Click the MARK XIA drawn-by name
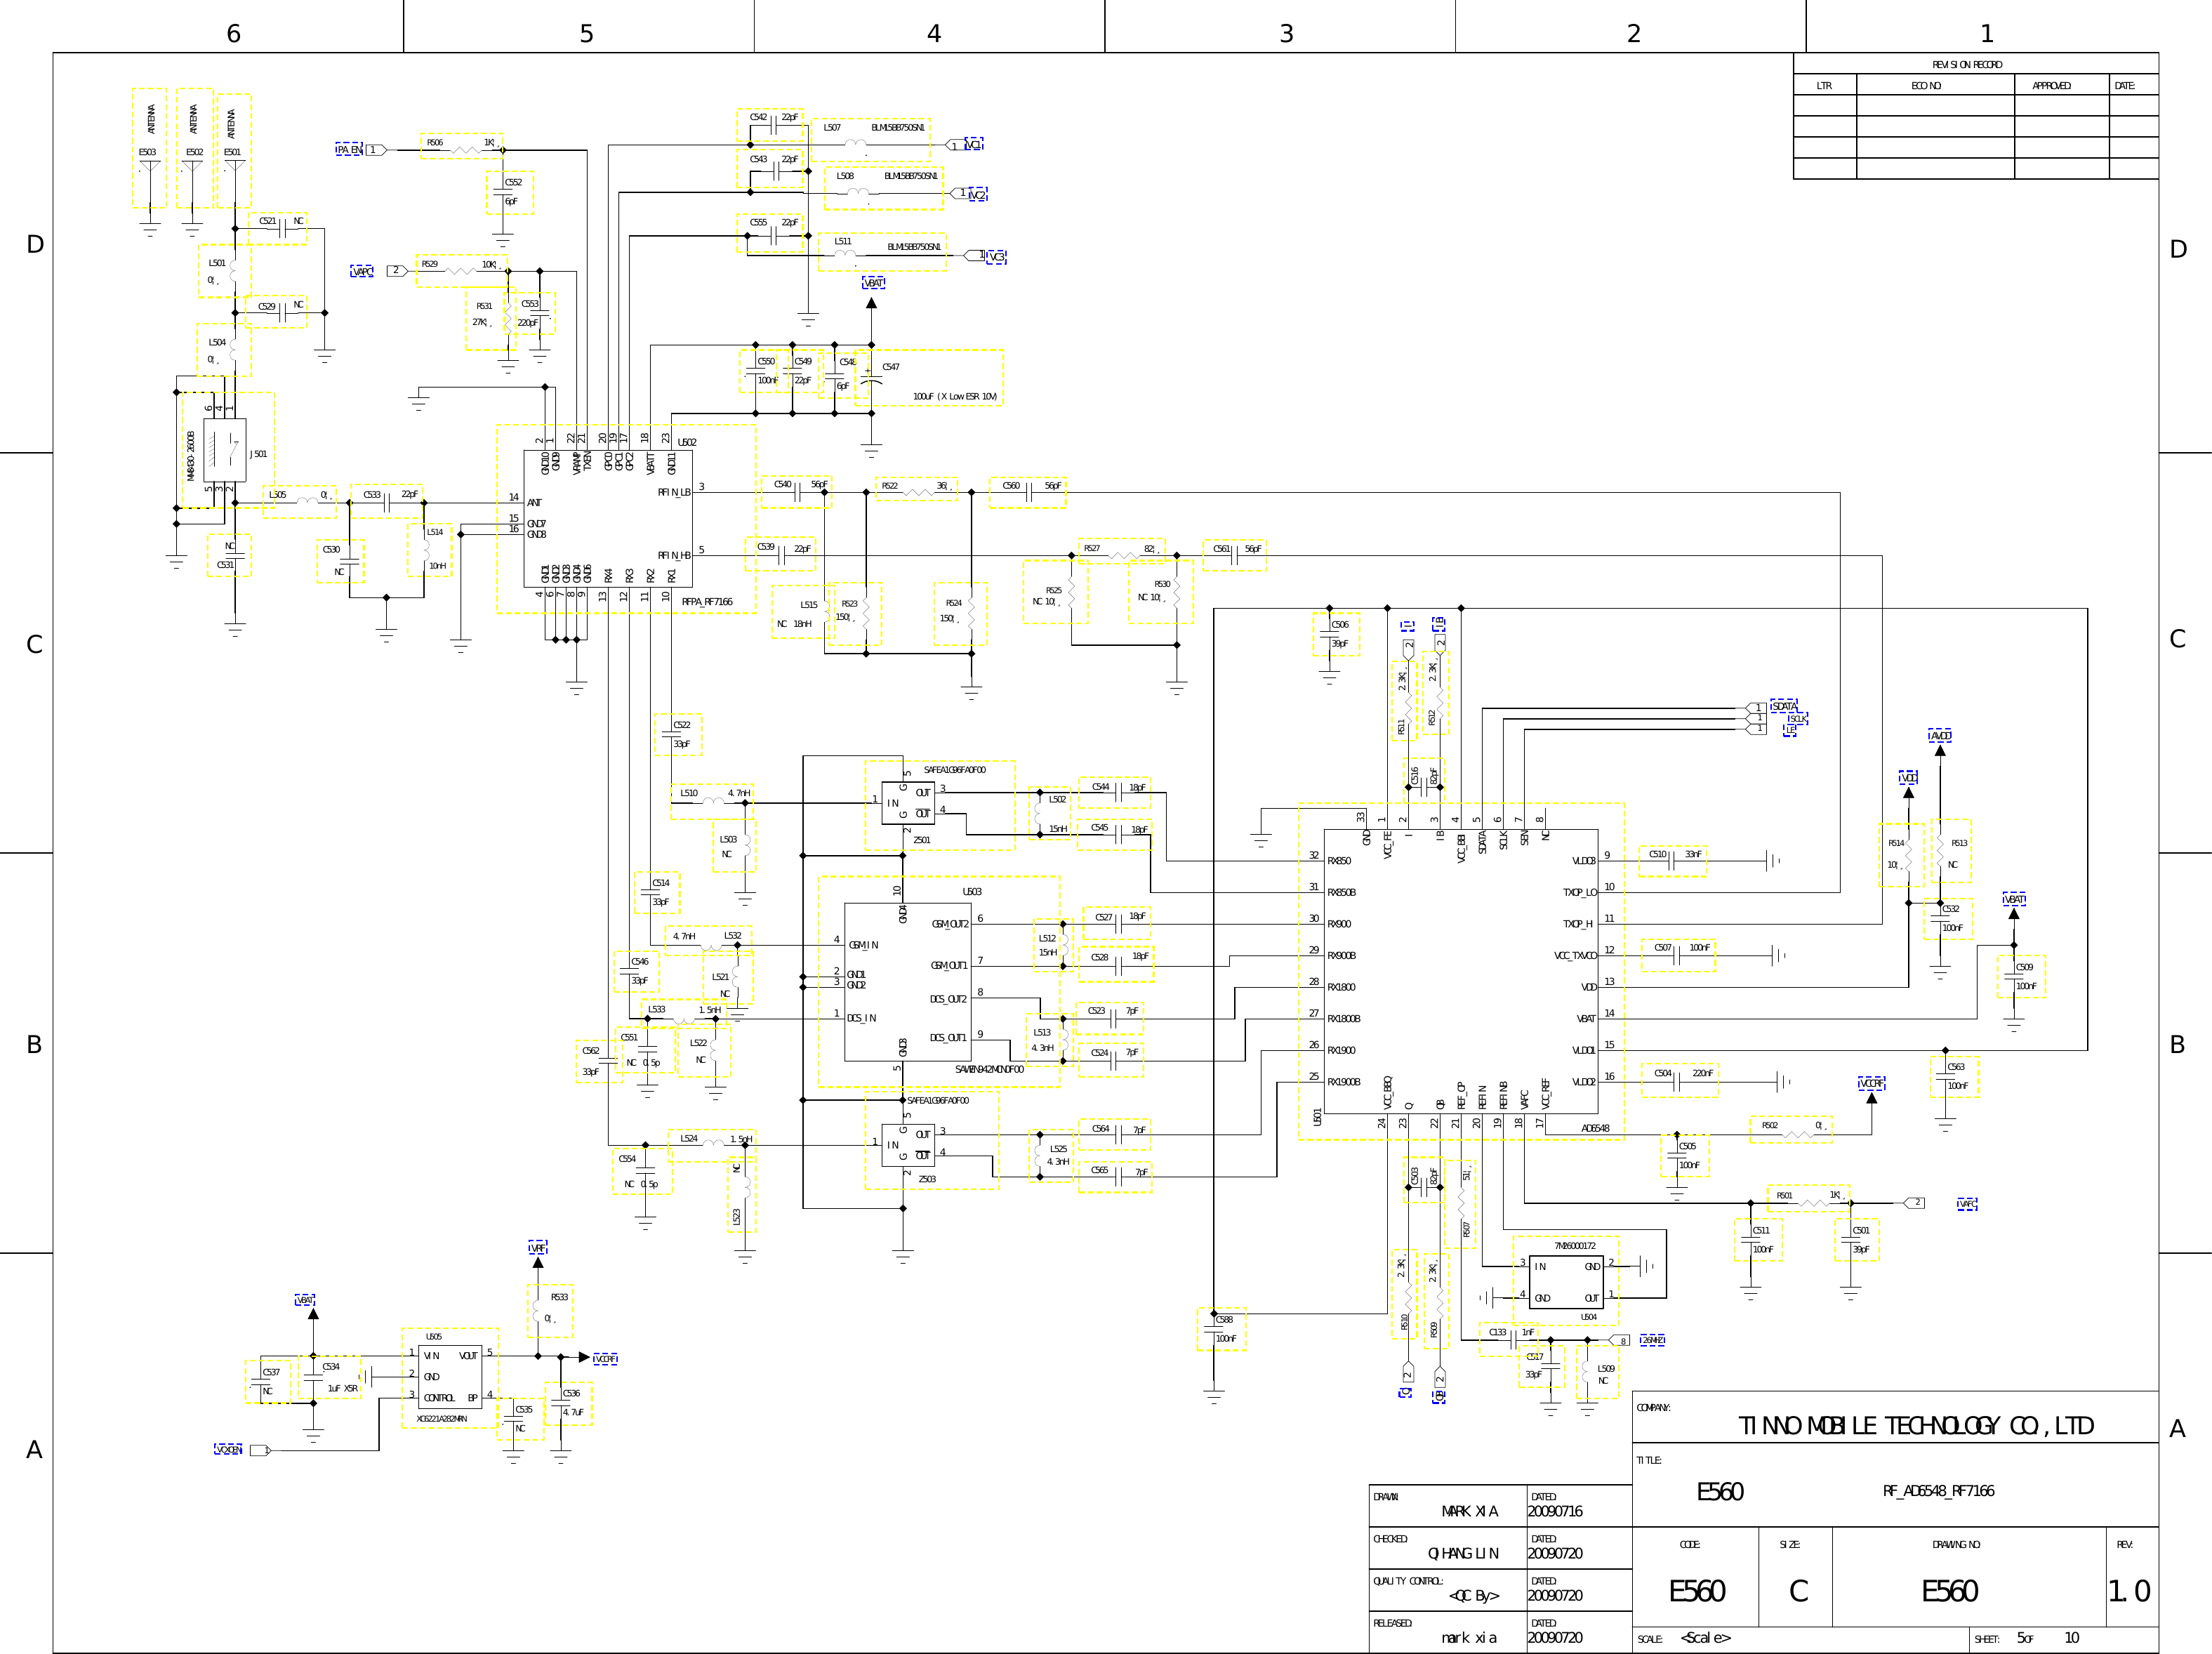 point(1469,1512)
